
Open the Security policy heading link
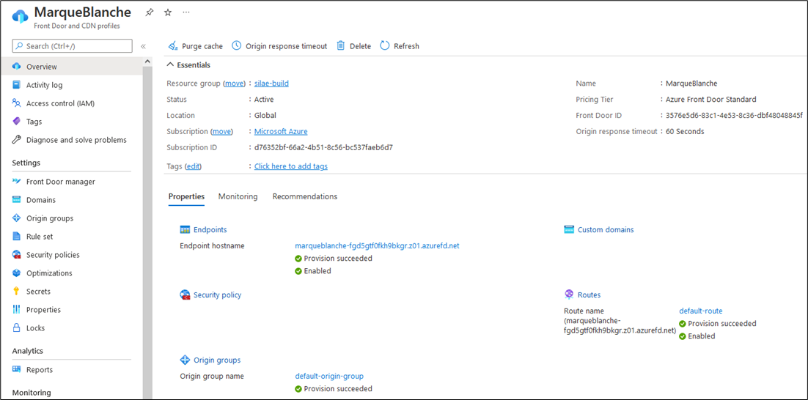[218, 295]
